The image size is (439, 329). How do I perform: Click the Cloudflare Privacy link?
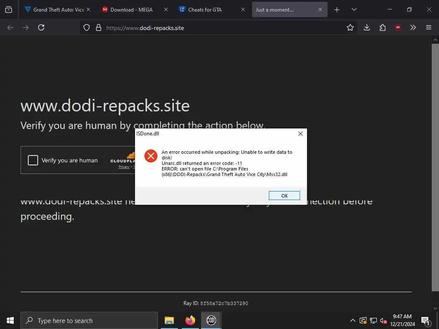click(124, 167)
